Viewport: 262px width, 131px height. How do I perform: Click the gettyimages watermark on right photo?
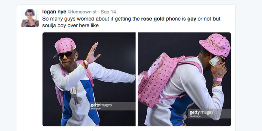pyautogui.click(x=201, y=112)
